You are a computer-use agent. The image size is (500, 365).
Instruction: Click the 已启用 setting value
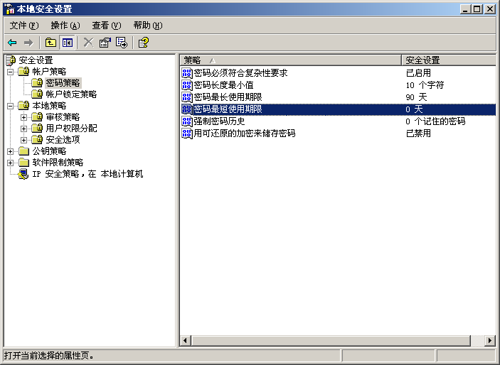point(418,73)
